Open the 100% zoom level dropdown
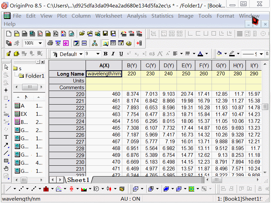 click(x=40, y=43)
